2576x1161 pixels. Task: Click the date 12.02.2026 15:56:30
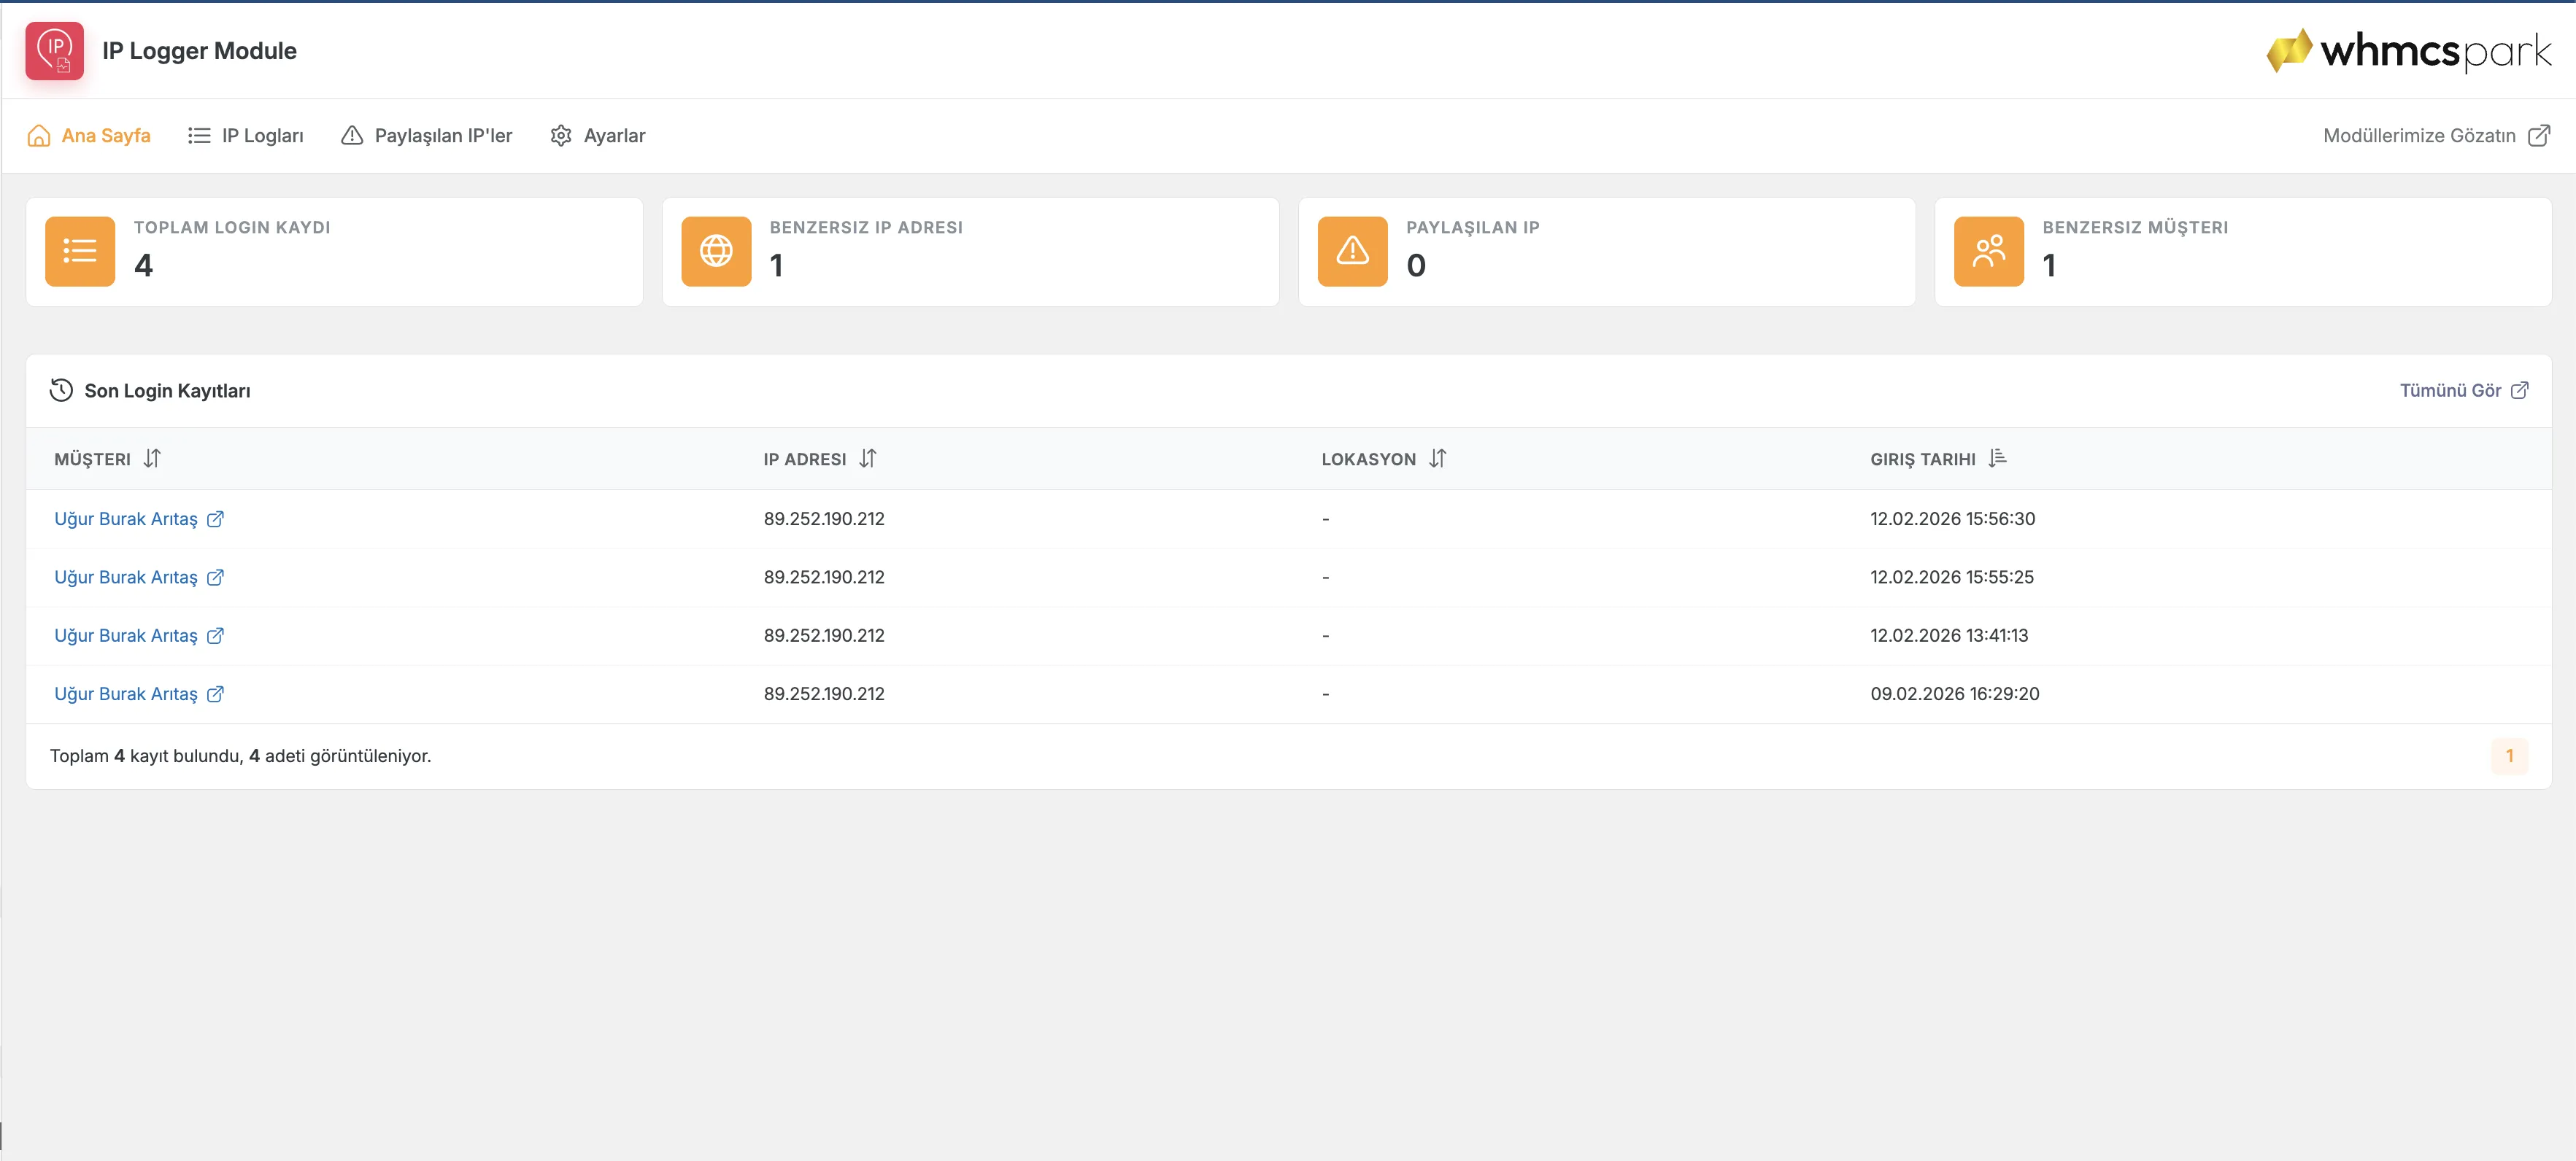pyautogui.click(x=1952, y=519)
